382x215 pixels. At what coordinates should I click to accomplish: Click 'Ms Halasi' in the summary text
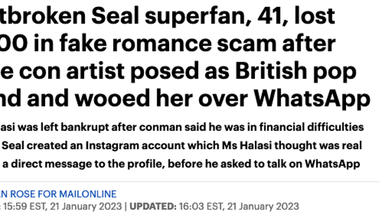point(246,145)
